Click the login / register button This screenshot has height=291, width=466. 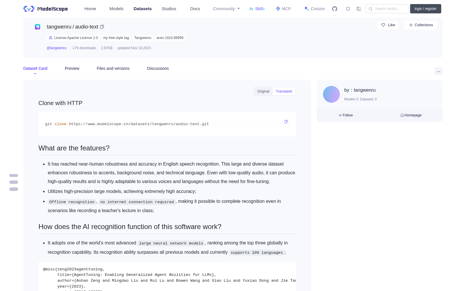(426, 9)
